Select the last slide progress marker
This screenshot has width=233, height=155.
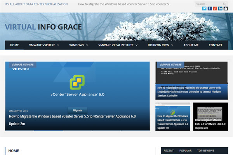136,131
